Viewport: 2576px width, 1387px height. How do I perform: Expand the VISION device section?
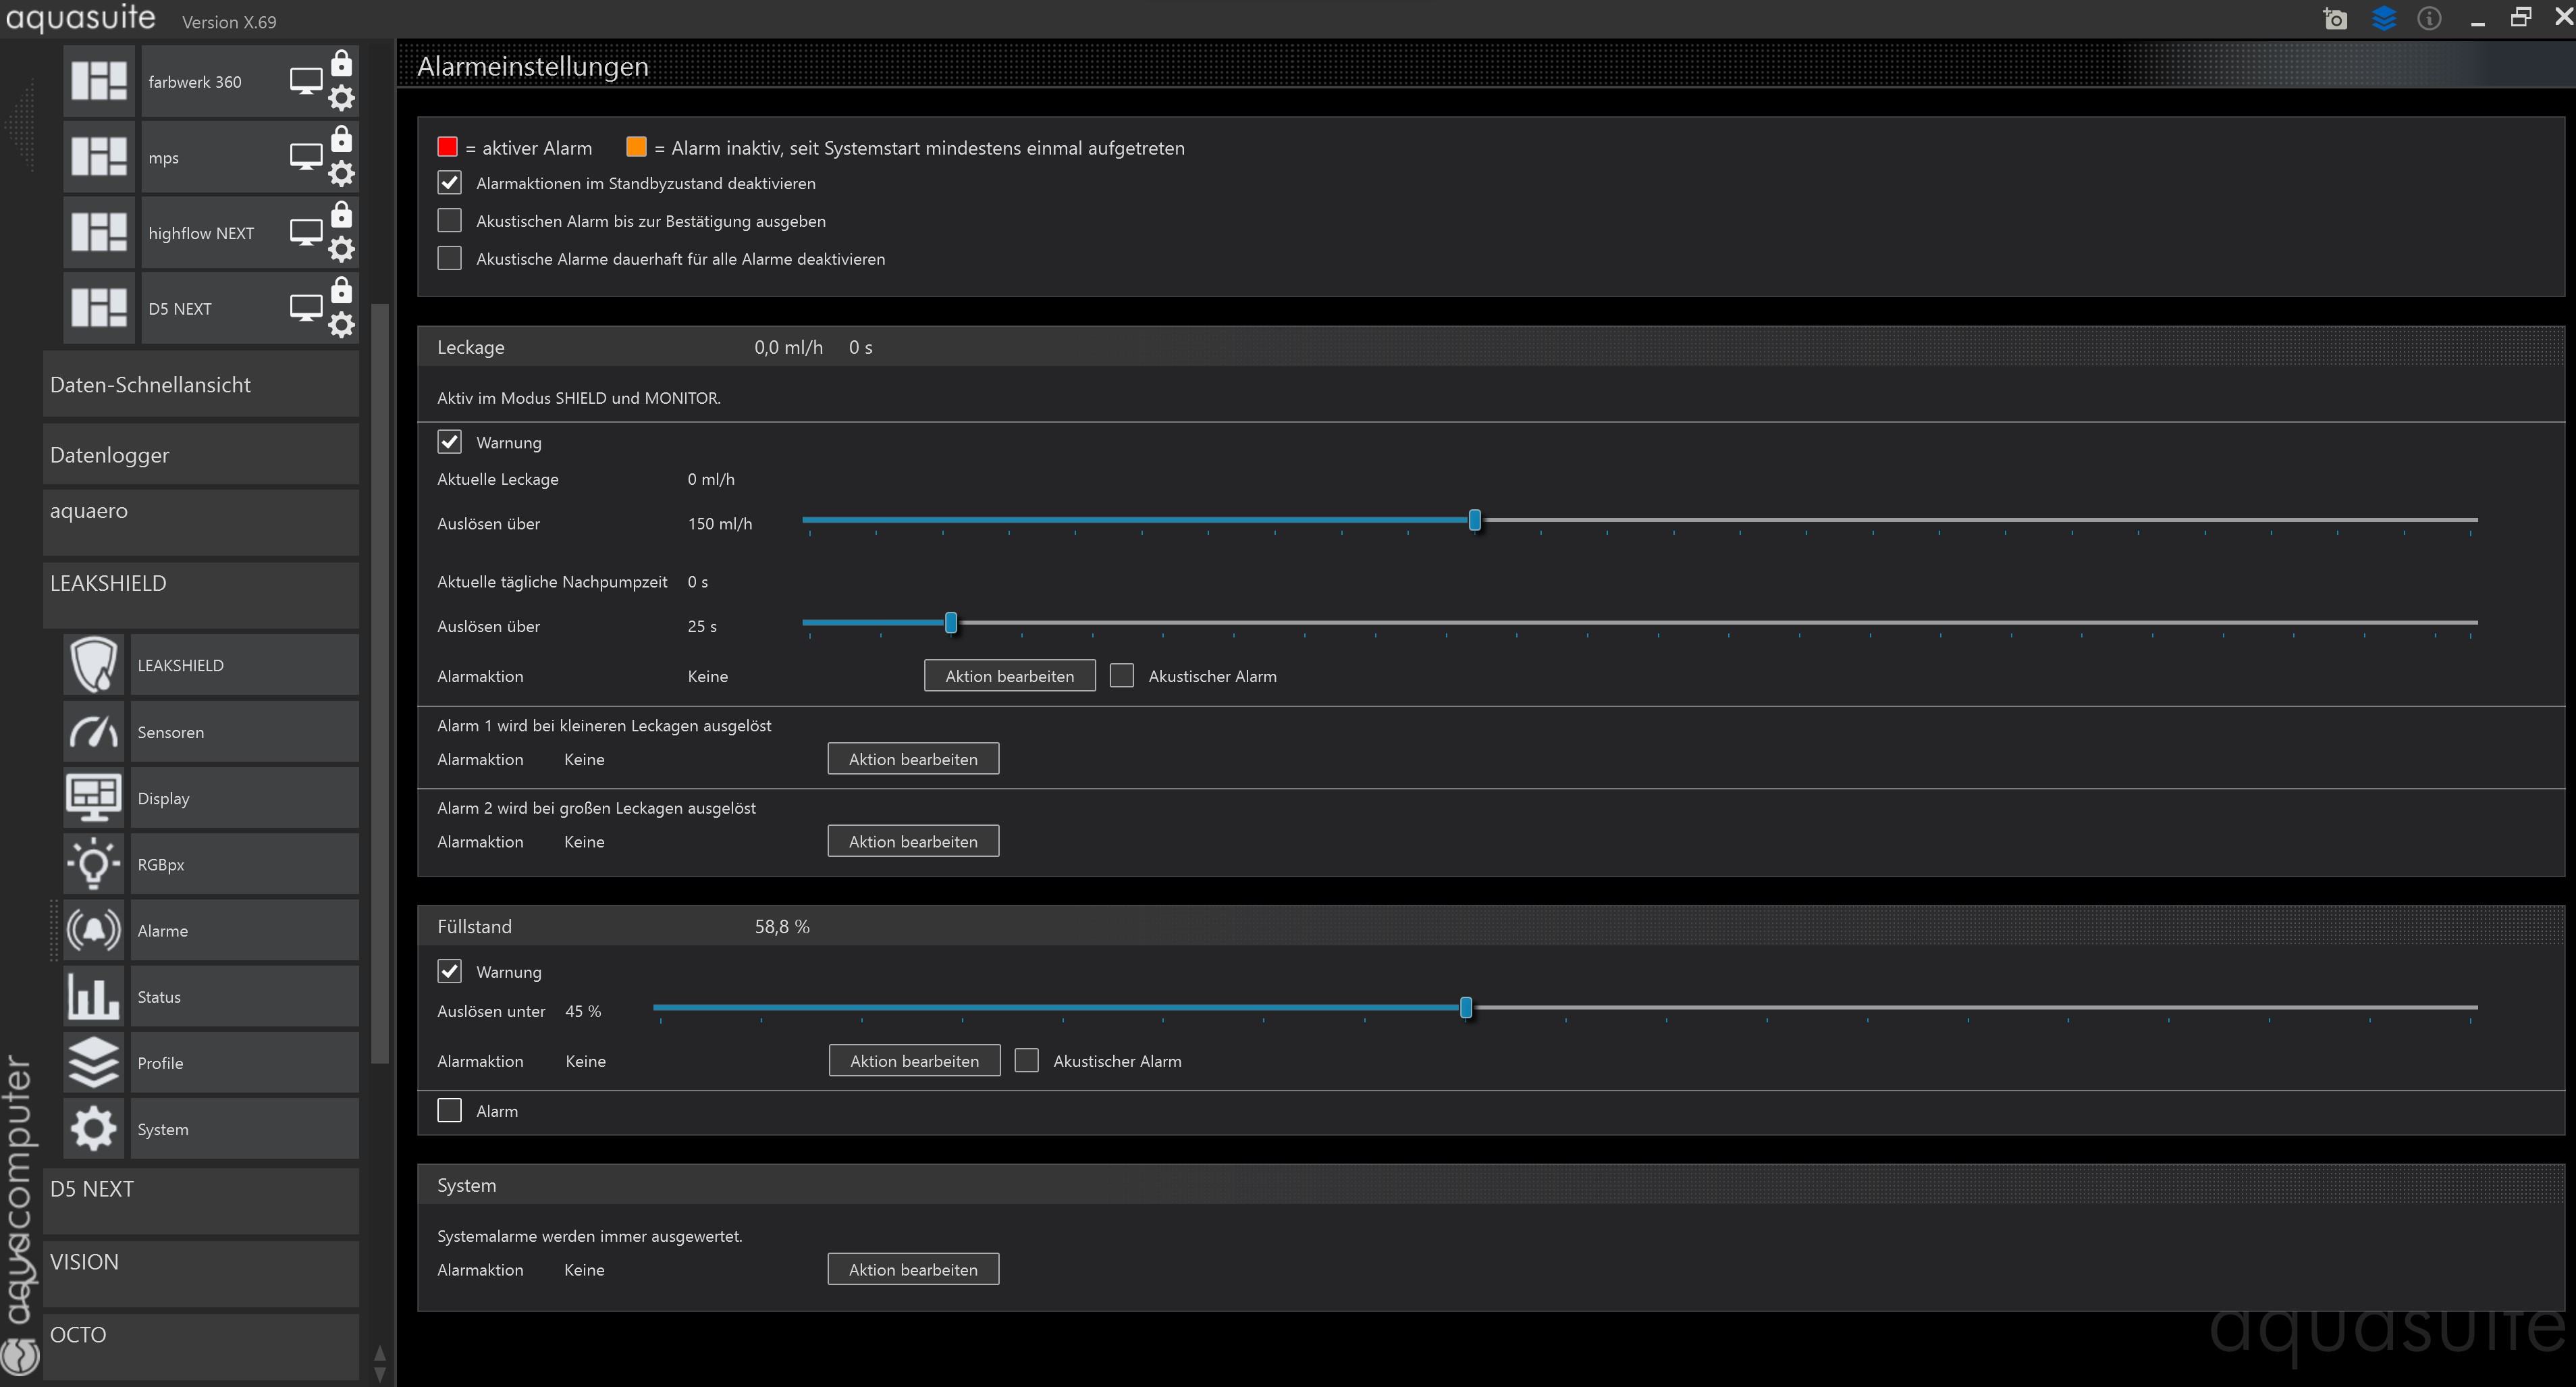coord(201,1274)
